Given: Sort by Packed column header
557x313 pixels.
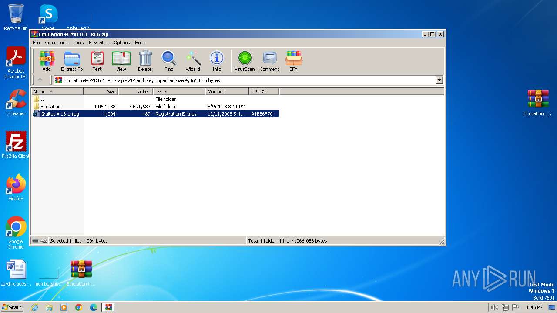Looking at the screenshot, I should click(136, 92).
